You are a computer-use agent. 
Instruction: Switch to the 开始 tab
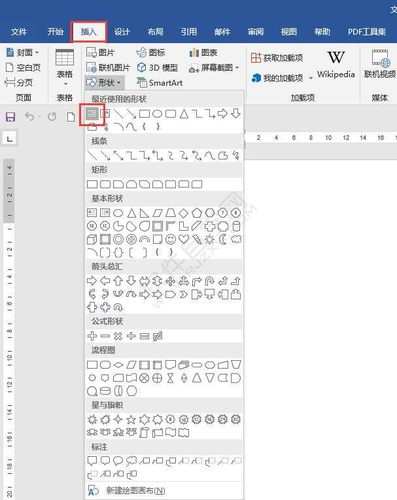tap(55, 32)
